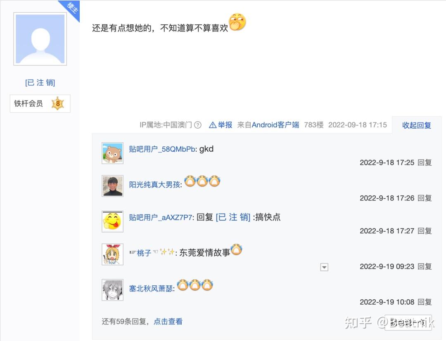Screen dimensions: 446x341
Task: Click the report warning triangle icon
Action: (x=213, y=125)
